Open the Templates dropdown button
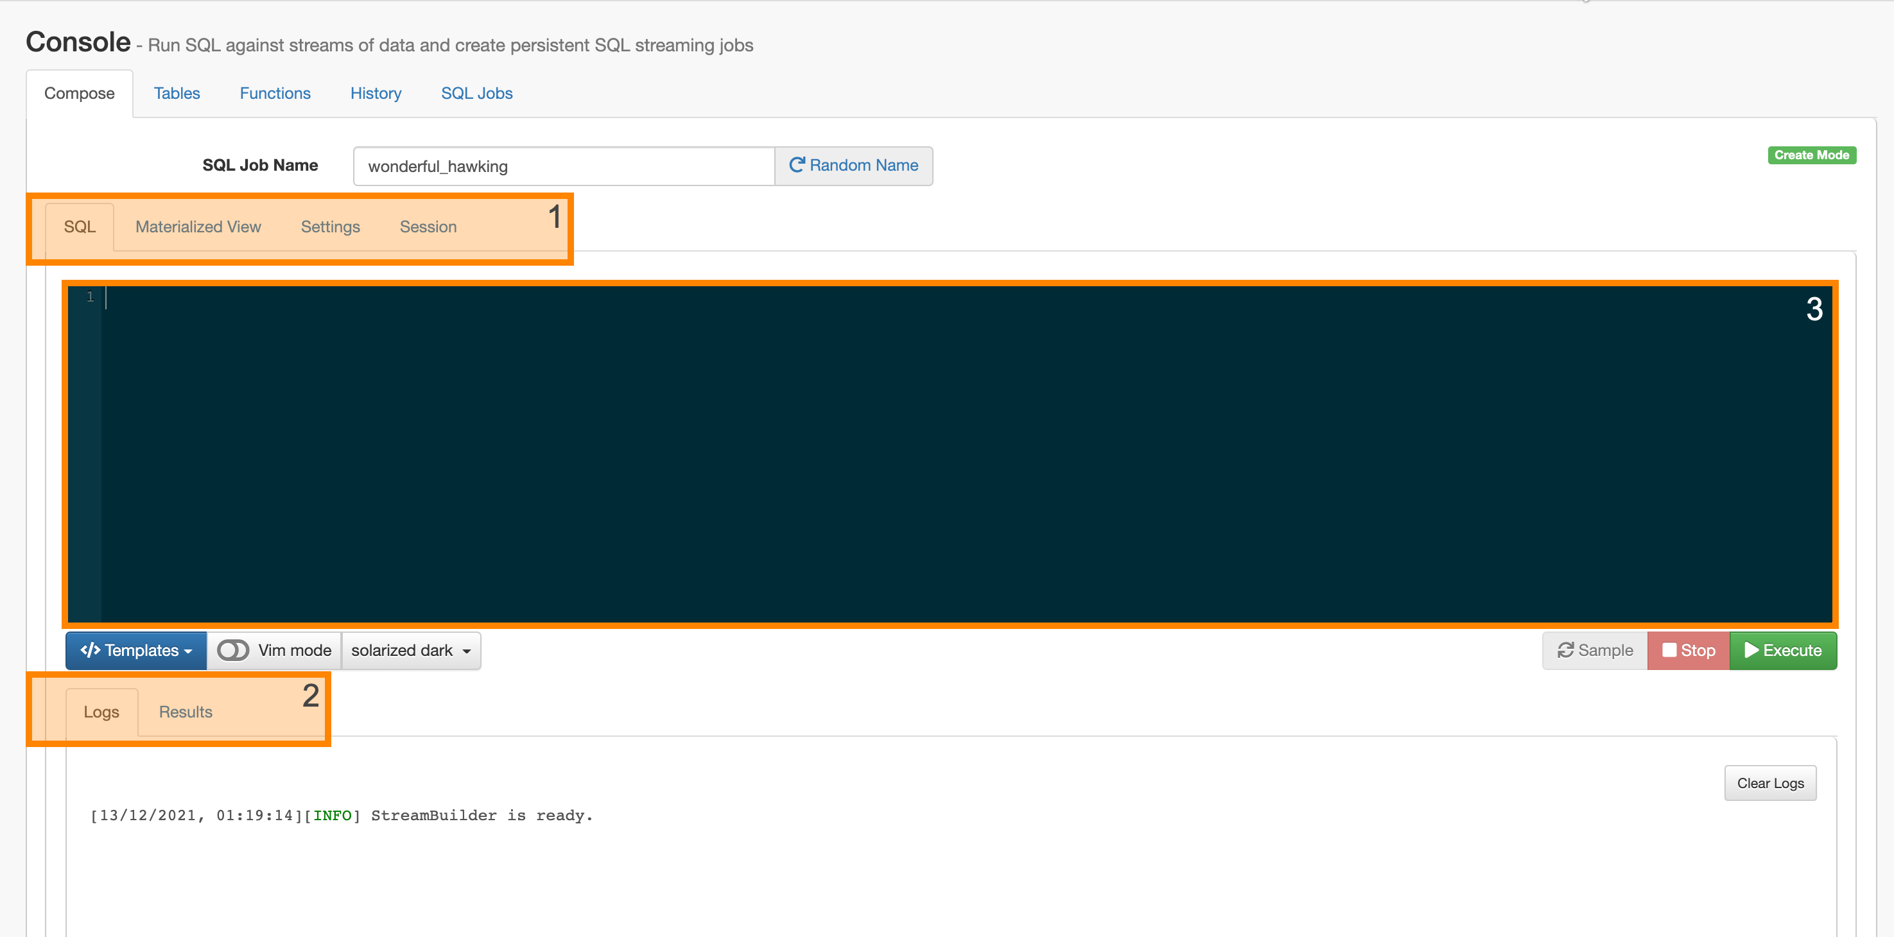 click(x=136, y=650)
